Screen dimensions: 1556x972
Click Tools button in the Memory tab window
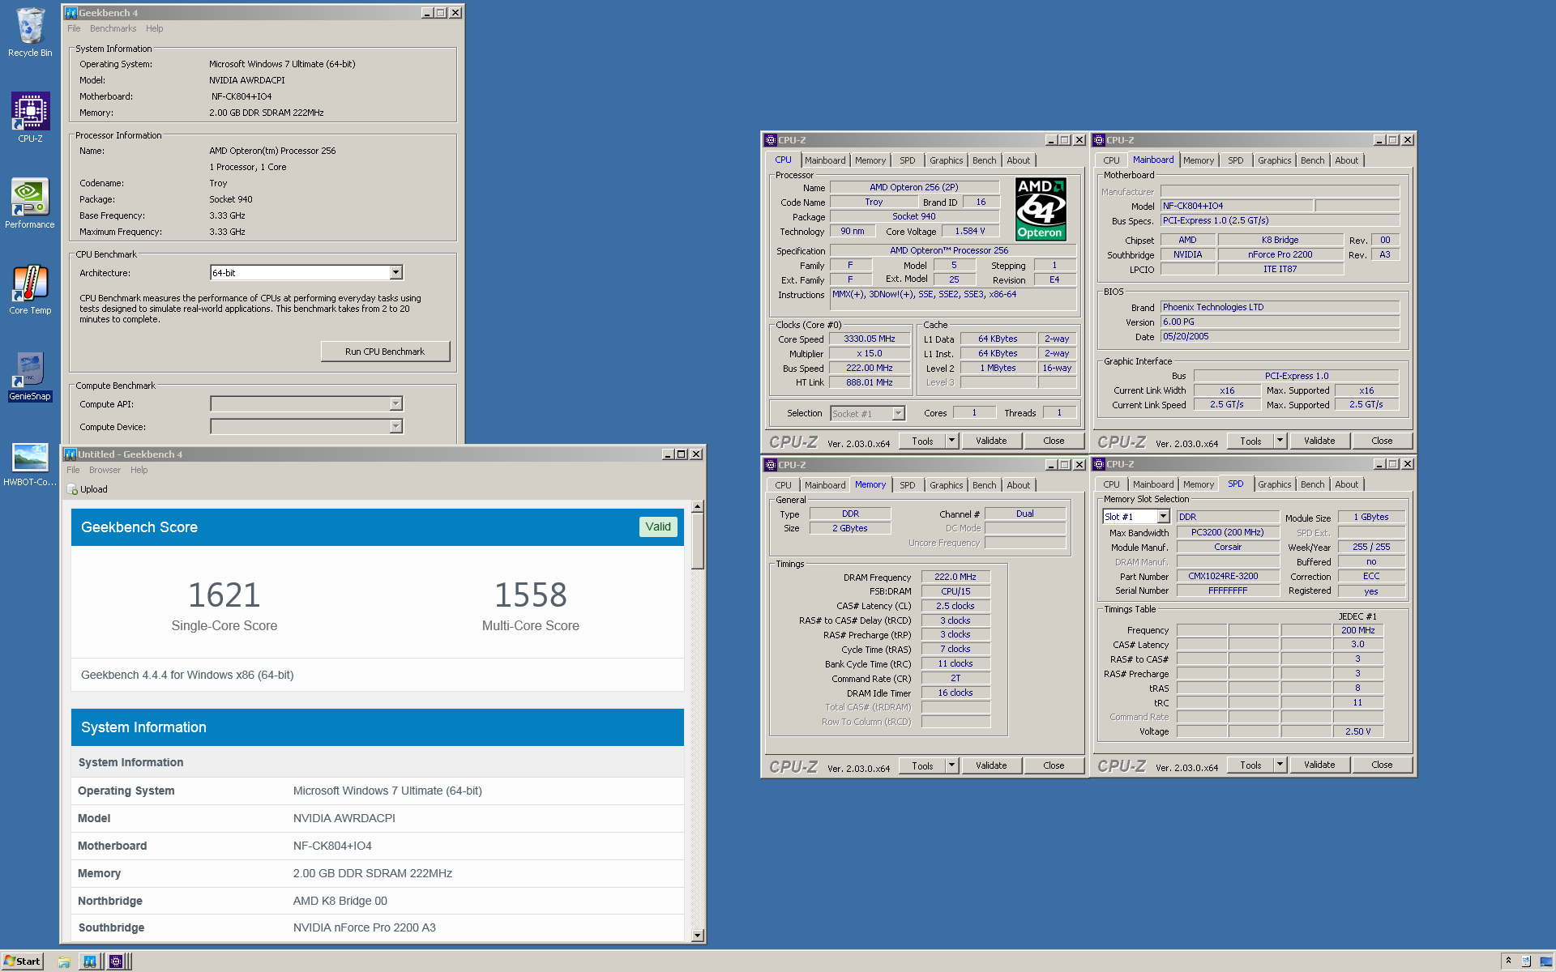point(922,765)
